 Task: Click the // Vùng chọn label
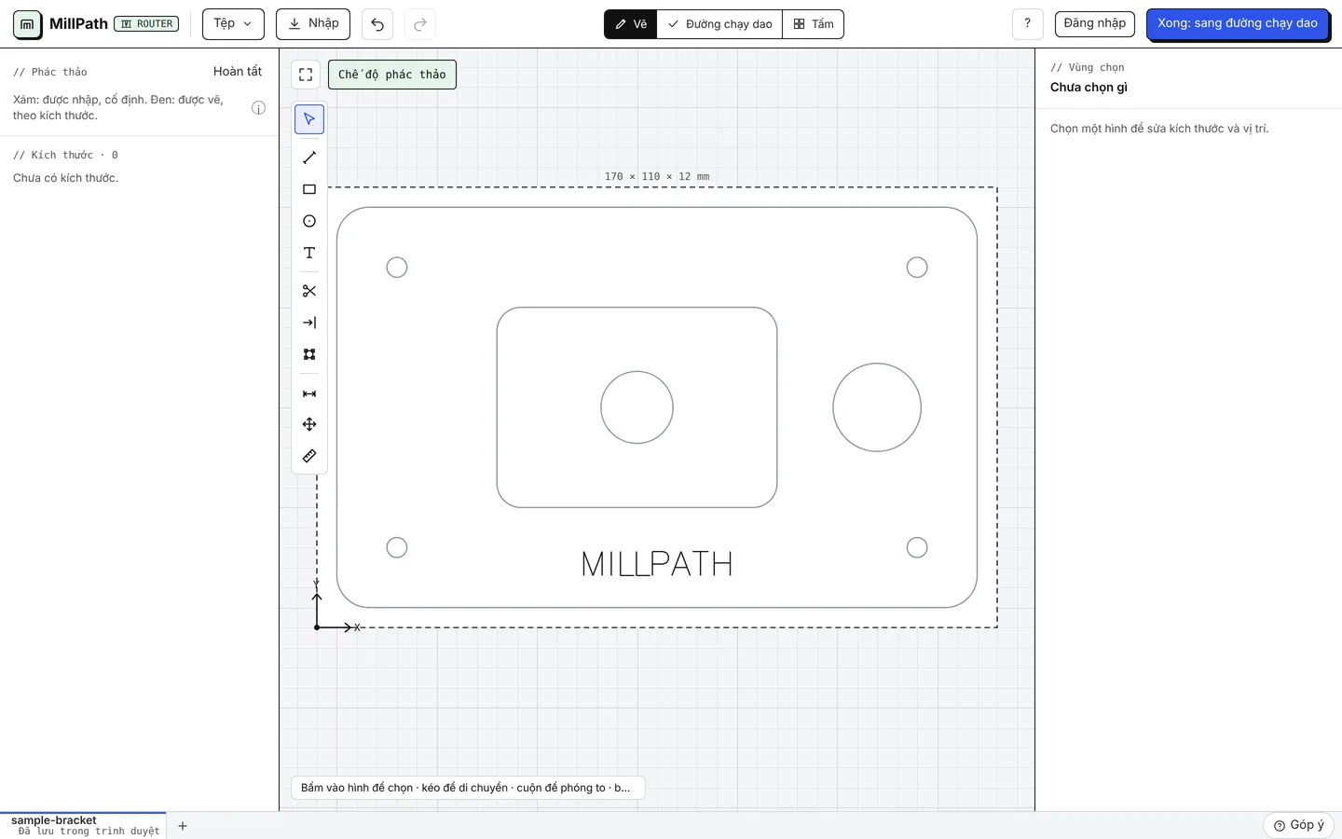[x=1088, y=67]
